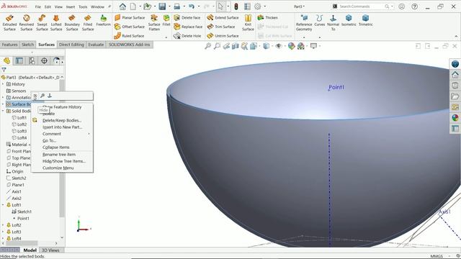Open the PropertyManager tab icon

(19, 60)
